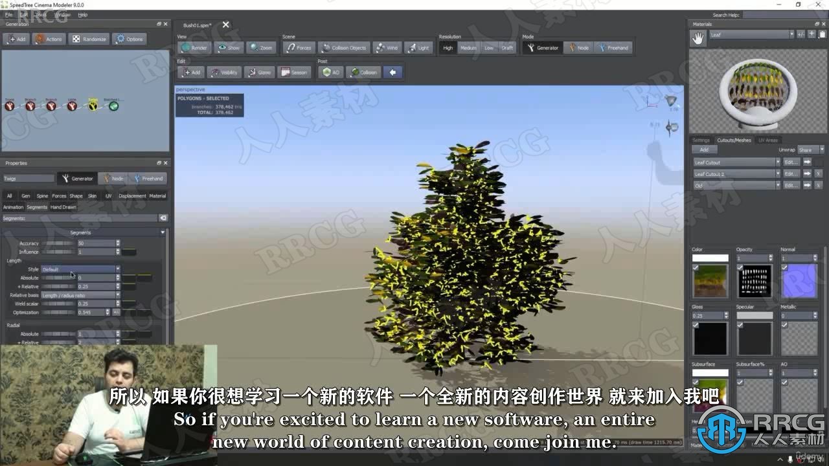Toggle the Normal map checkbox
Viewport: 829px width, 466px height.
(x=784, y=267)
